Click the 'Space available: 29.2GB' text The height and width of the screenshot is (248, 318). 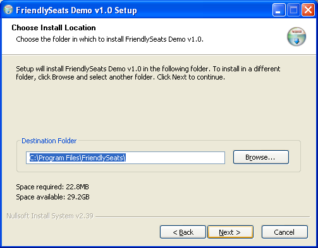pos(52,197)
